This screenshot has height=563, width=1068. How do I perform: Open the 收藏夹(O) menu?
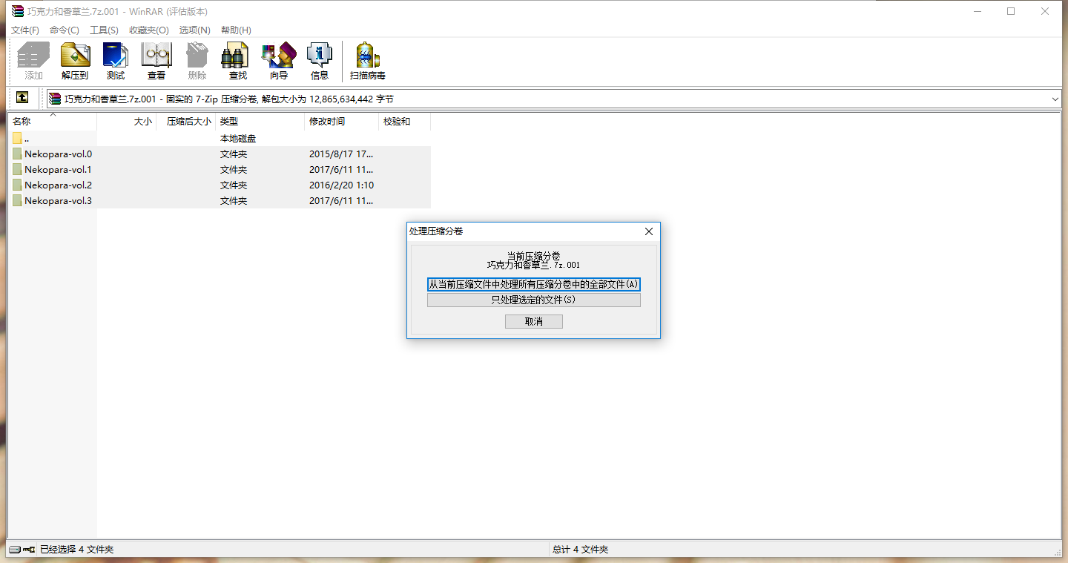click(x=149, y=30)
